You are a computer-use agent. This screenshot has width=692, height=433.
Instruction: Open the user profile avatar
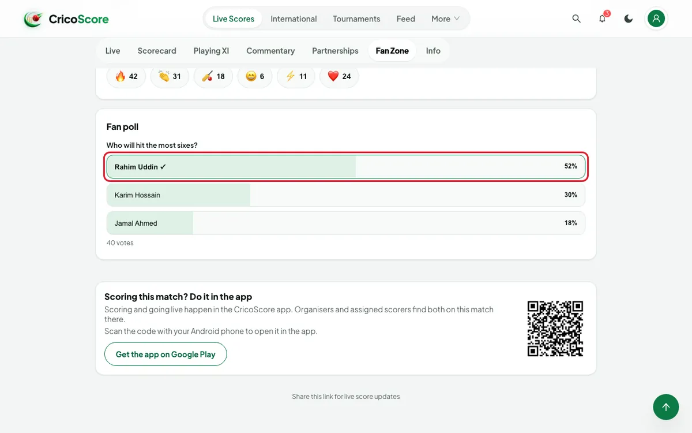pyautogui.click(x=656, y=18)
